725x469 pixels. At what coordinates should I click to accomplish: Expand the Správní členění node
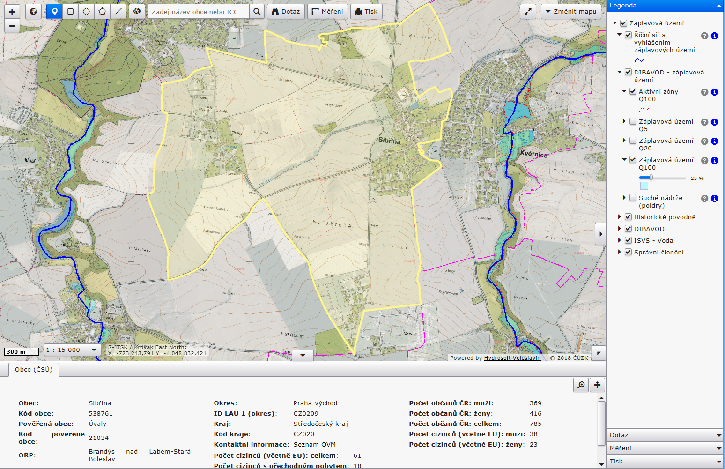[x=620, y=252]
